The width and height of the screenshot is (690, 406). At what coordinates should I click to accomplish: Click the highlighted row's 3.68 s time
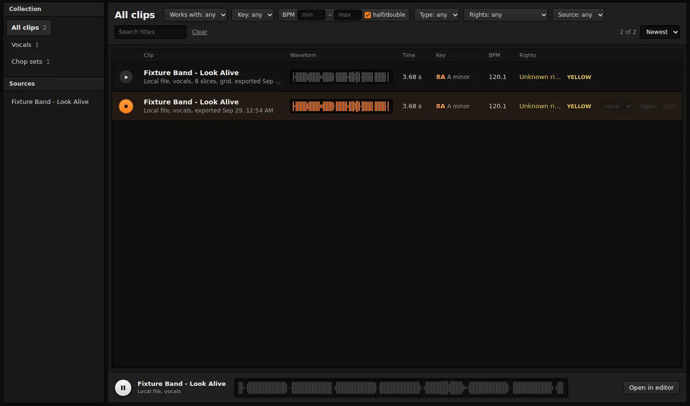click(x=412, y=106)
